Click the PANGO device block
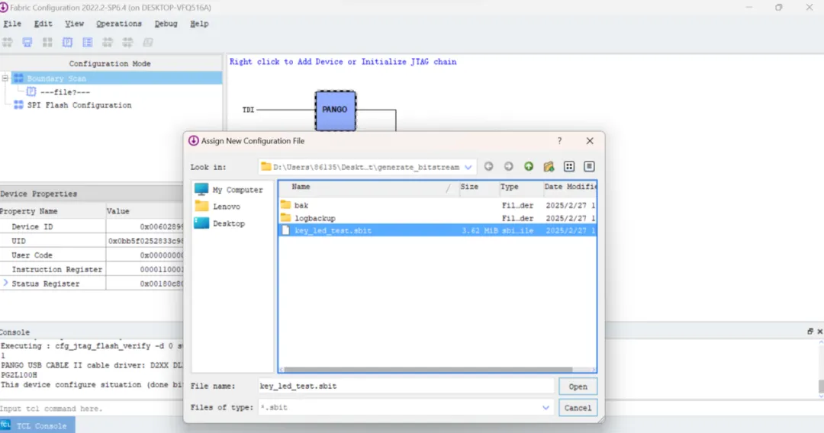This screenshot has width=824, height=433. (335, 111)
